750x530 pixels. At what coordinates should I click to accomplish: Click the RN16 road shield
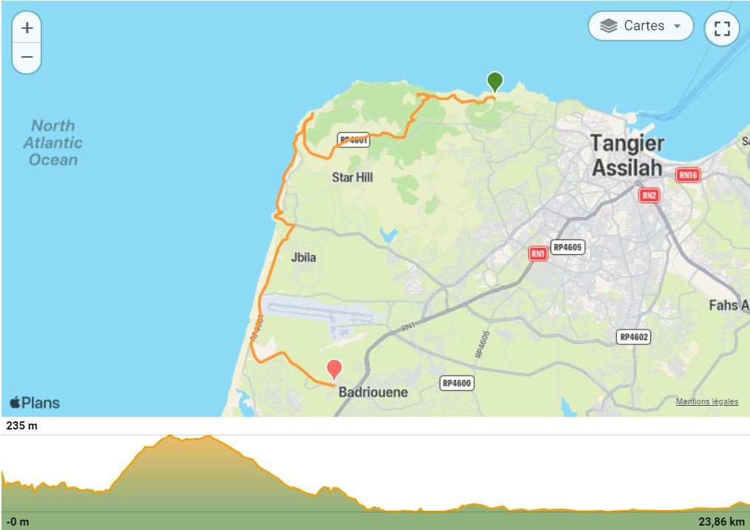(688, 175)
